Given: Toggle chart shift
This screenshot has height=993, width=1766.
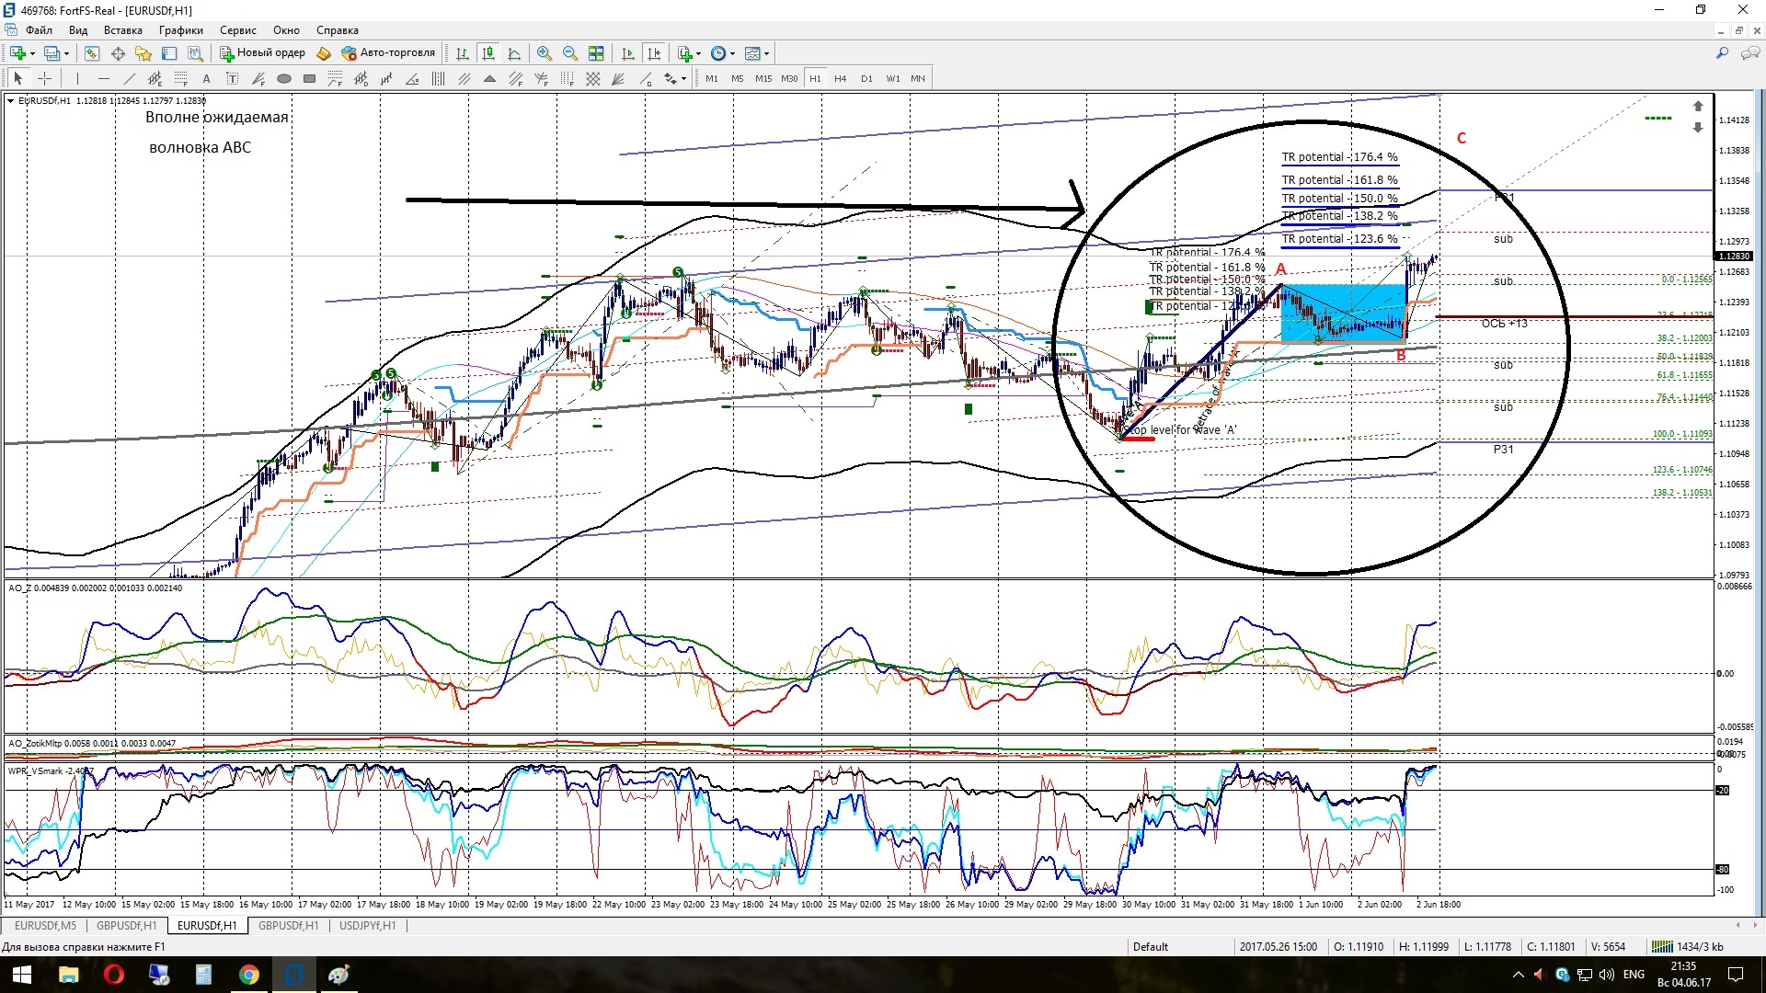Looking at the screenshot, I should coord(654,53).
